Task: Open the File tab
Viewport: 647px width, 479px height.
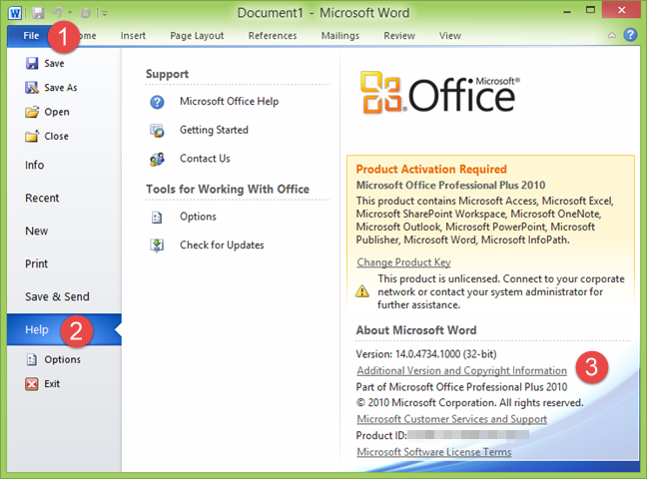Action: [x=31, y=36]
